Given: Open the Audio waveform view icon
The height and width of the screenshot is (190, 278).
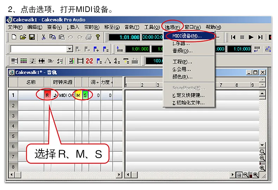Looking at the screenshot, I should (x=42, y=61).
